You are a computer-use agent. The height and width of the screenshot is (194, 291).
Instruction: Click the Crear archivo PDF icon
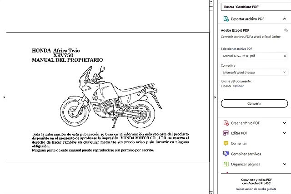tap(226, 123)
